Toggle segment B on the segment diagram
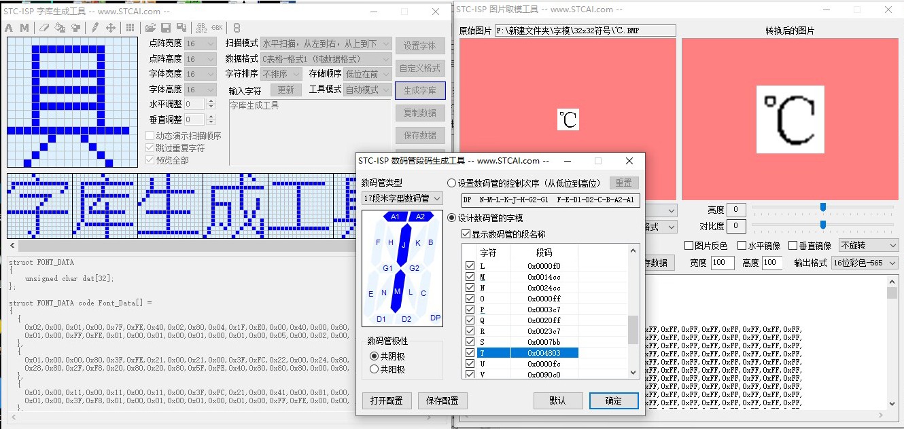Viewport: 904px width, 429px height. [431, 242]
